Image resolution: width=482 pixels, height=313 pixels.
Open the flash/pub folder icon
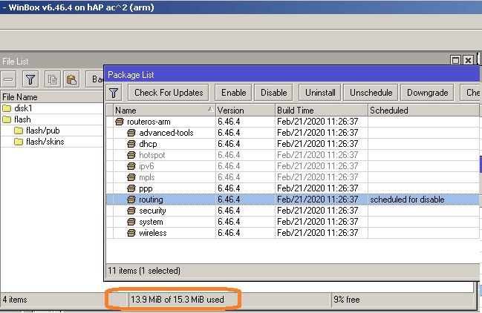click(x=19, y=131)
